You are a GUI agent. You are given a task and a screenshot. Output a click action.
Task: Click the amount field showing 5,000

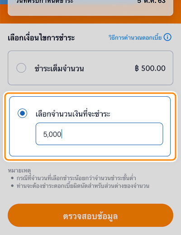[99, 134]
